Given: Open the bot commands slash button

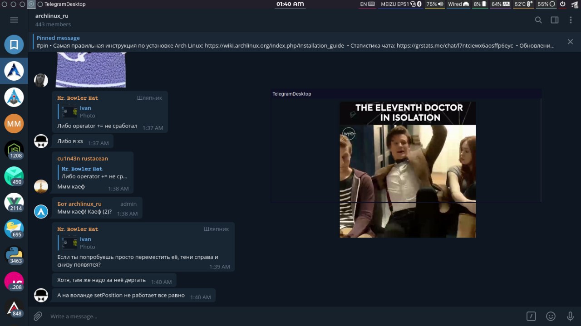Looking at the screenshot, I should click(x=531, y=316).
